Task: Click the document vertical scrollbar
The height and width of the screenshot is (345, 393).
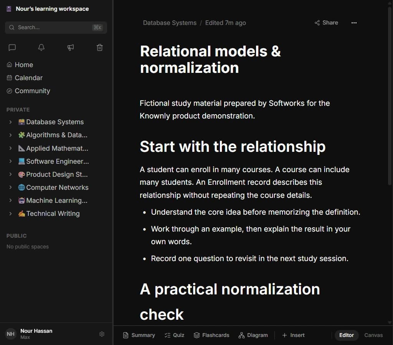Action: pyautogui.click(x=390, y=96)
